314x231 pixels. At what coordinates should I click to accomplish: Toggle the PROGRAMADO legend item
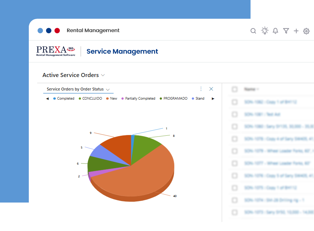[x=175, y=99]
